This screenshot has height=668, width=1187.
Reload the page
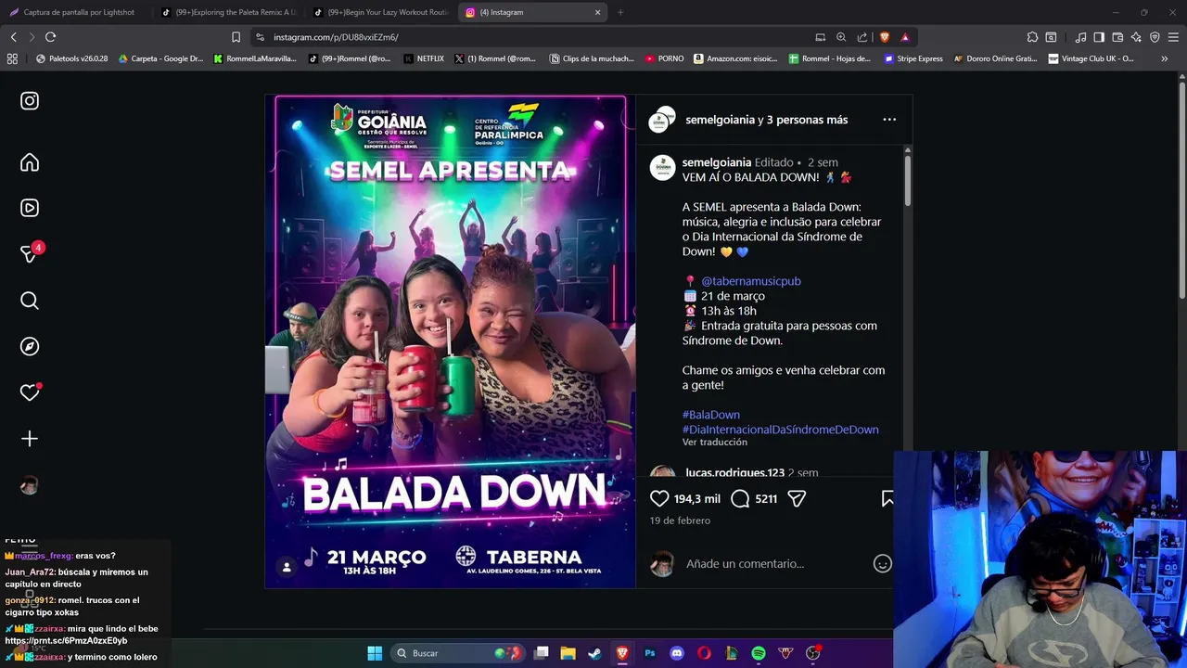pos(50,37)
